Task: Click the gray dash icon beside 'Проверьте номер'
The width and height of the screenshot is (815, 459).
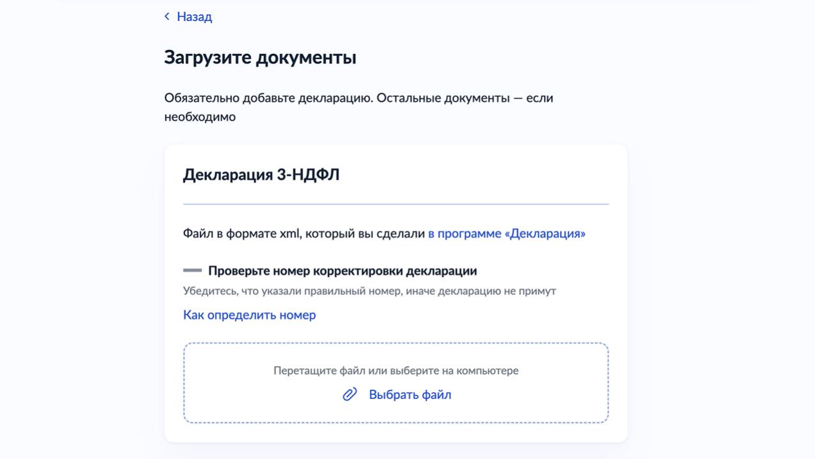Action: (x=192, y=271)
